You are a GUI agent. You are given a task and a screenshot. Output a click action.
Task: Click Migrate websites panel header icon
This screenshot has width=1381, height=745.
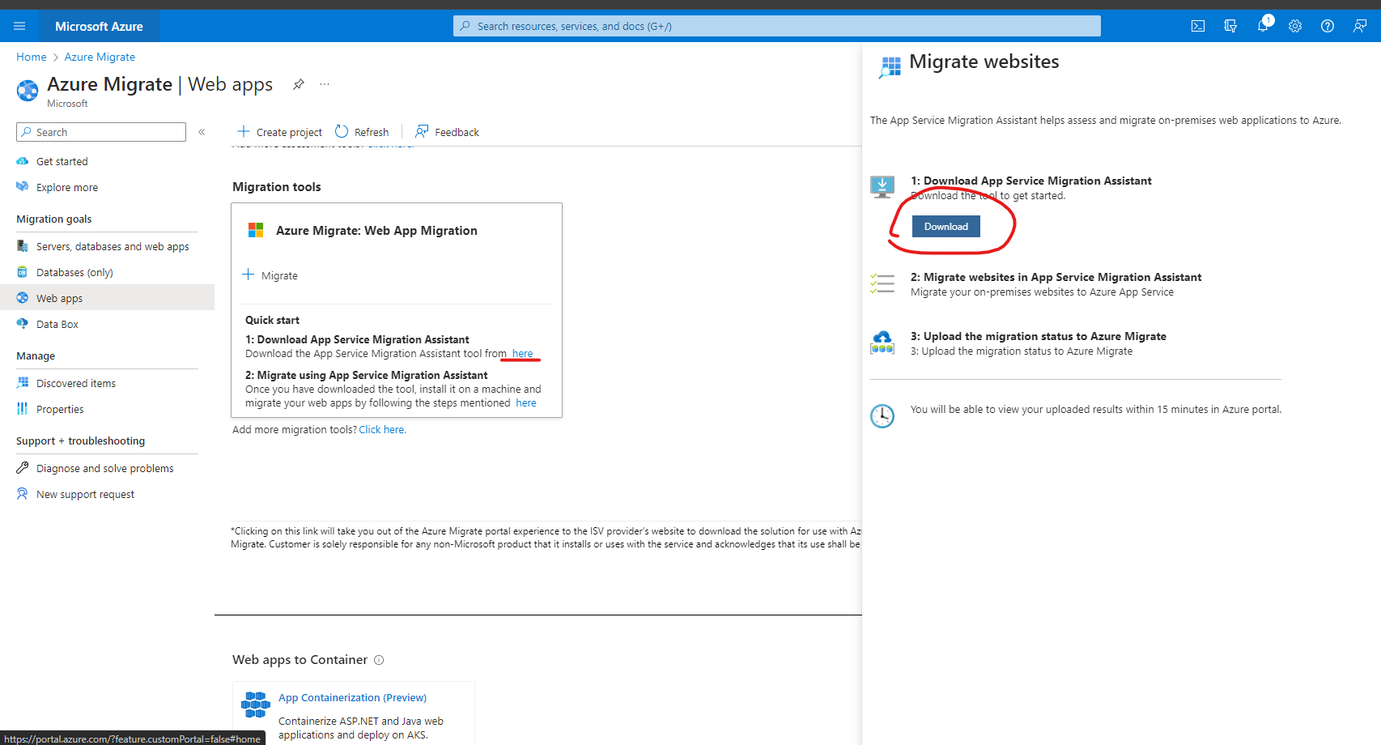890,67
